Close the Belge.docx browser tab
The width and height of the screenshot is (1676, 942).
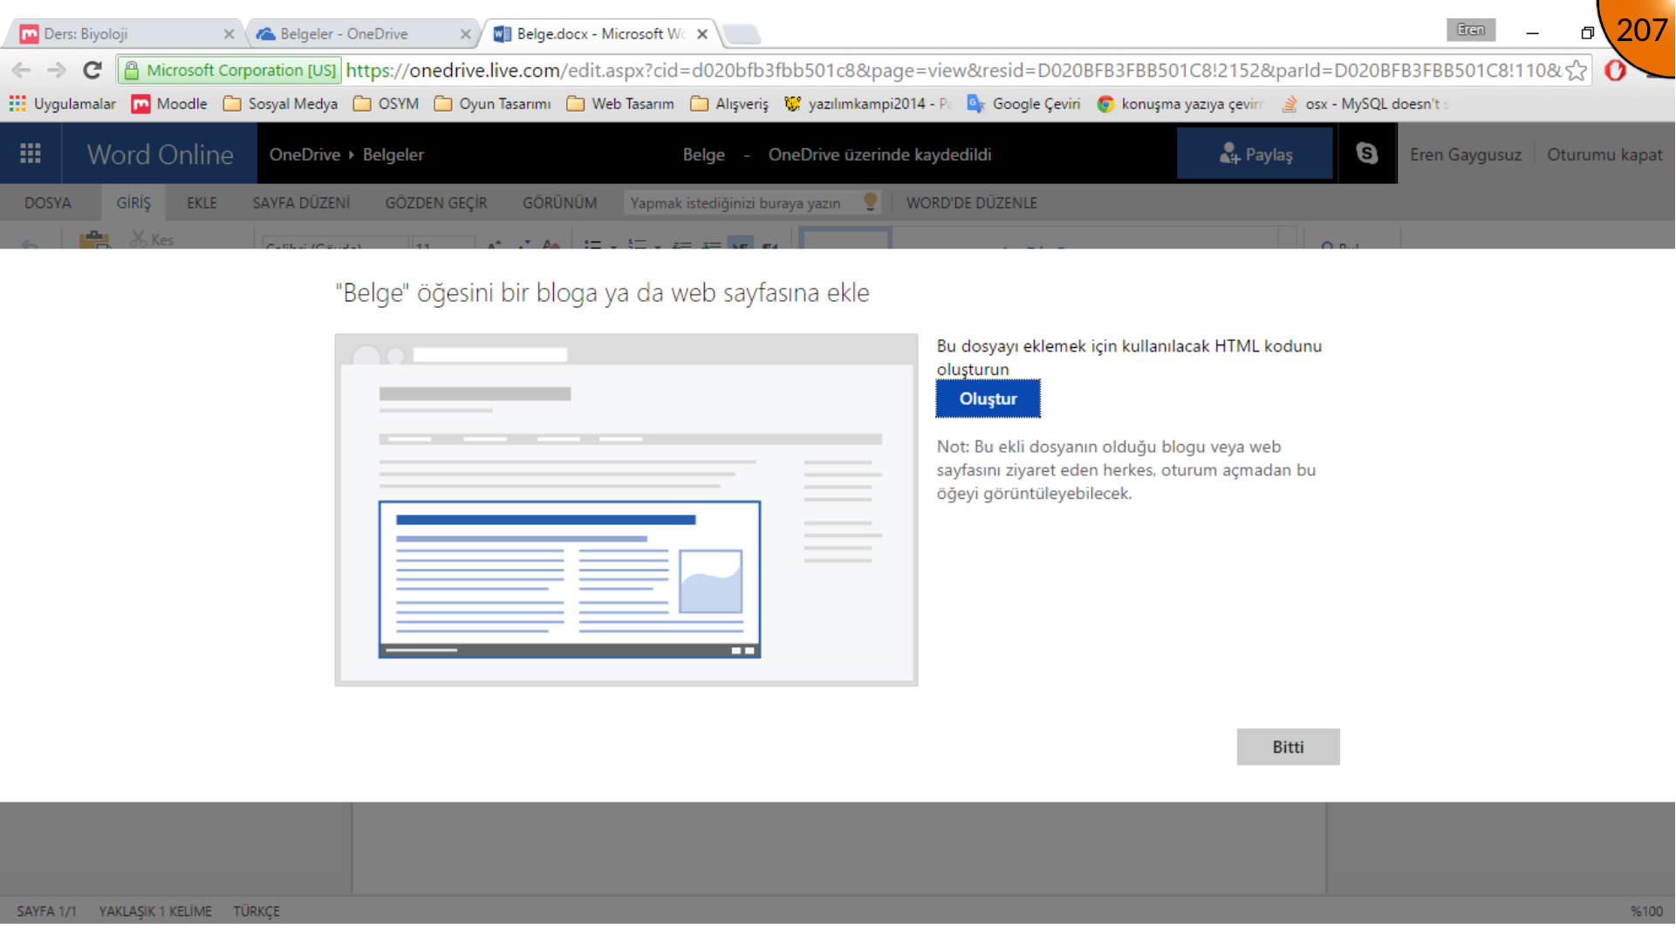pos(702,34)
